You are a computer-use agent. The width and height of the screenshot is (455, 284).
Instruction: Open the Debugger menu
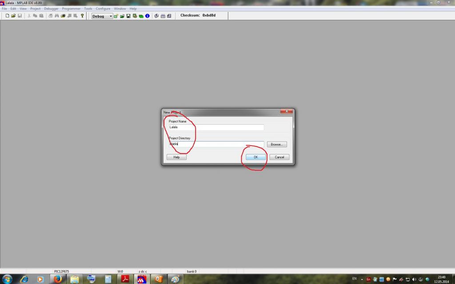pyautogui.click(x=51, y=8)
